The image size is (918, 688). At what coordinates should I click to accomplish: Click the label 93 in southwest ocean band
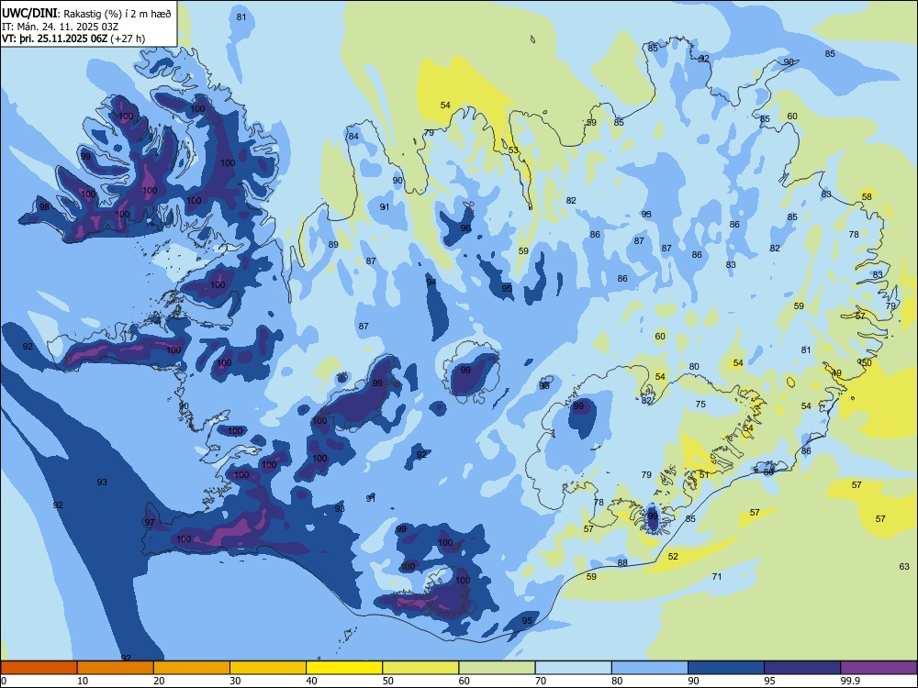pyautogui.click(x=102, y=483)
